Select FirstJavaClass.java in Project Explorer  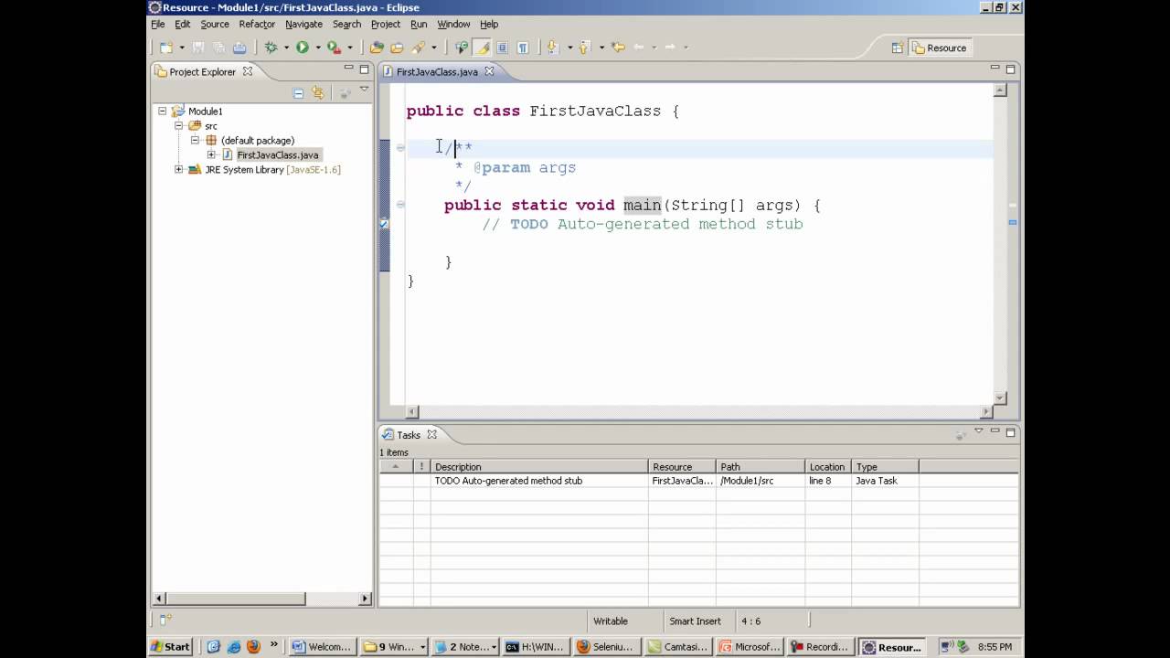[277, 155]
